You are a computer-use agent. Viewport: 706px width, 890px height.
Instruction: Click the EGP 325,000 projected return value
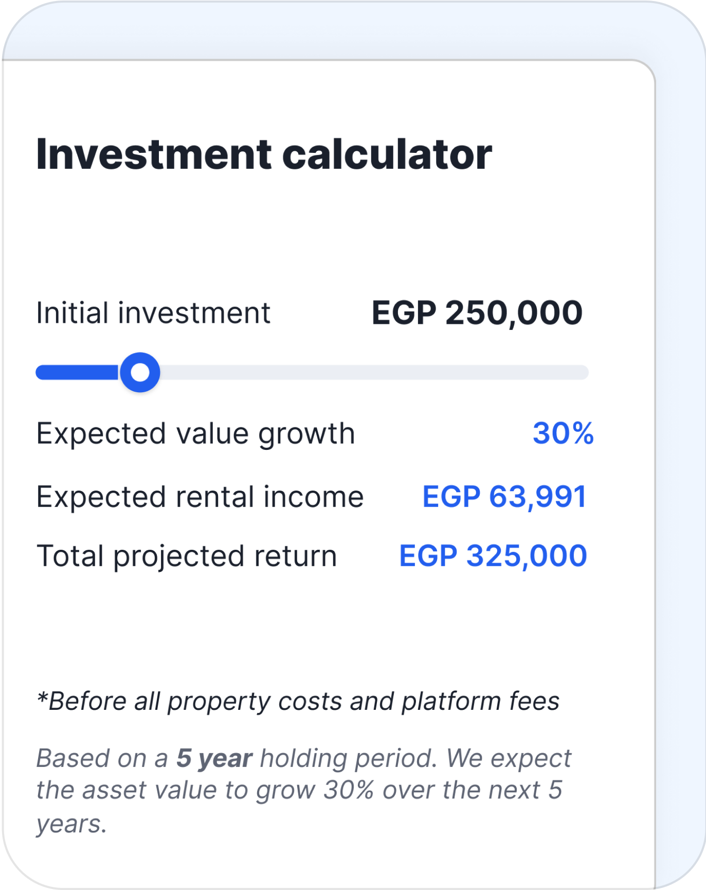493,556
